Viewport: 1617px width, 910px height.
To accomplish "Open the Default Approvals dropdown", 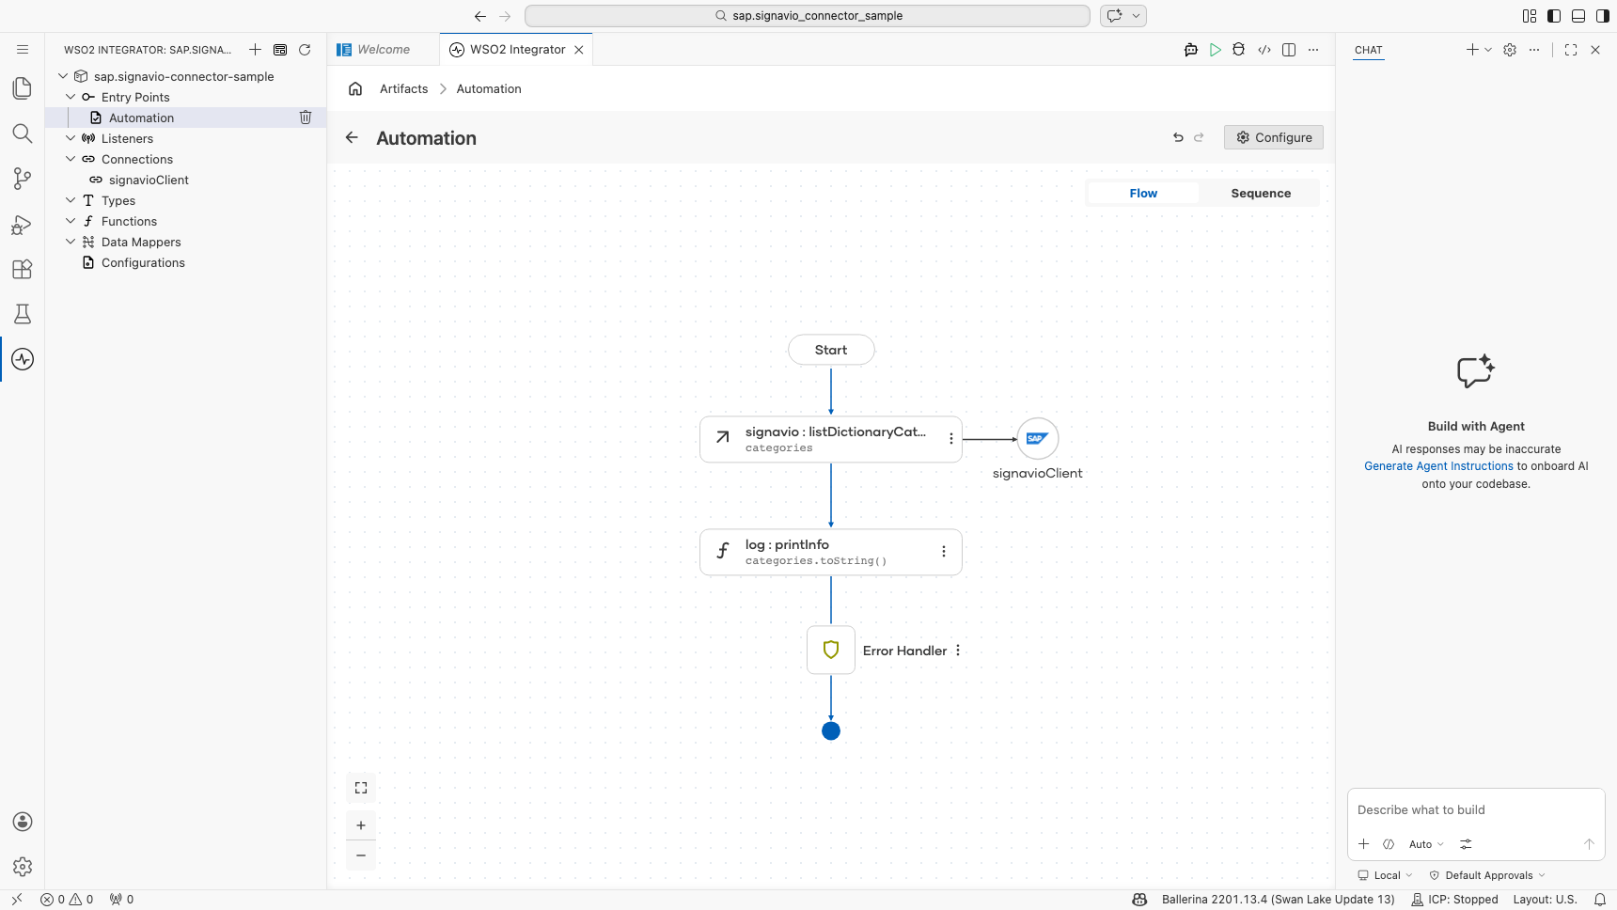I will [x=1487, y=875].
